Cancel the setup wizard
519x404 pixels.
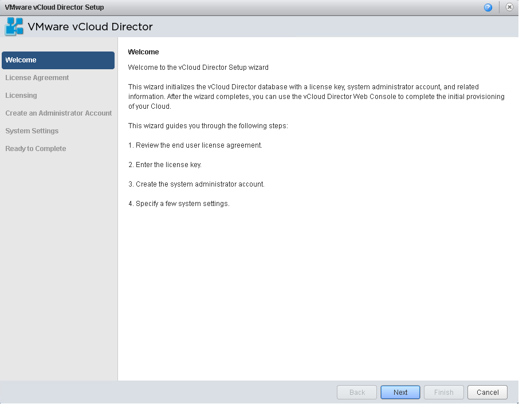tap(487, 393)
